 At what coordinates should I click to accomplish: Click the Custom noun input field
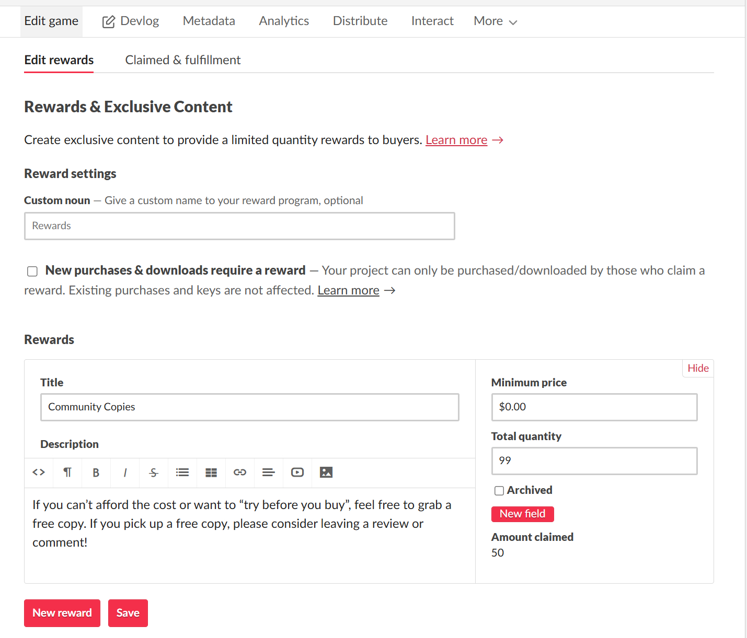click(x=239, y=226)
